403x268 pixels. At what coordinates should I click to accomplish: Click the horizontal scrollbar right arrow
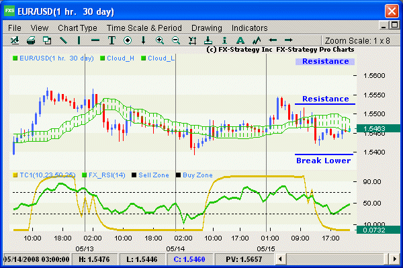pos(394,259)
